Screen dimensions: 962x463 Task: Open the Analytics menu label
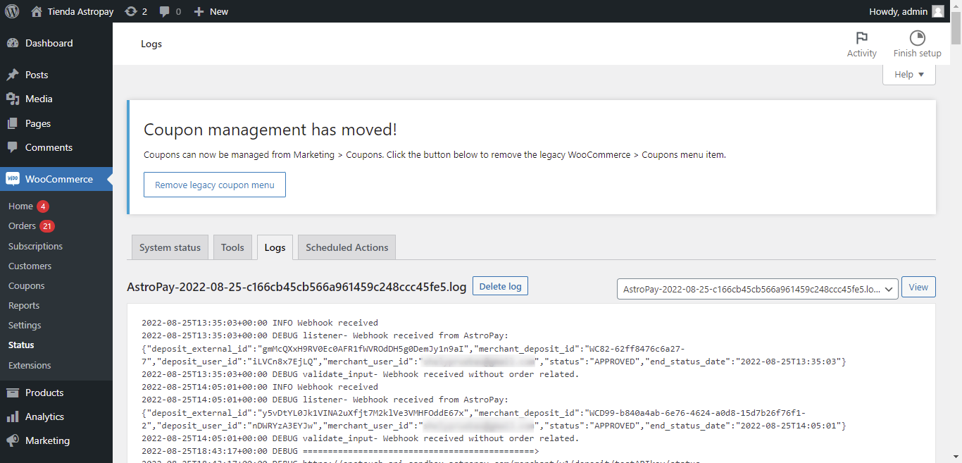click(44, 416)
